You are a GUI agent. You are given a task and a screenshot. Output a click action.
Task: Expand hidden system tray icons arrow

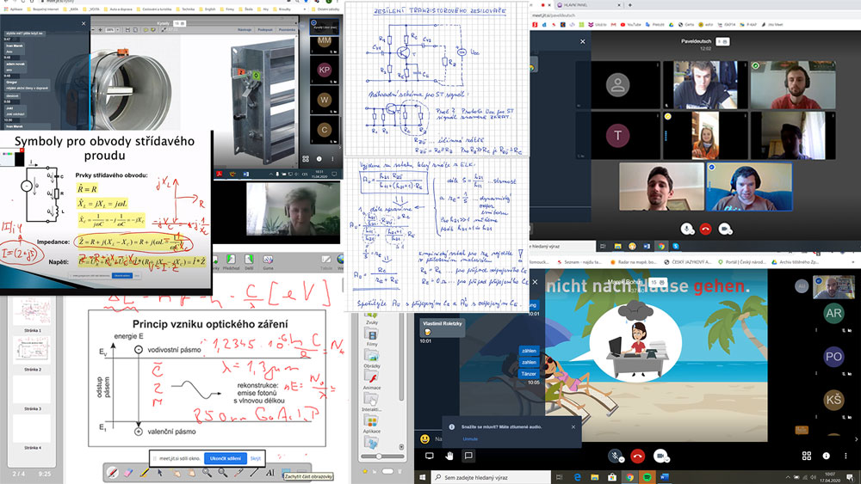coord(788,477)
